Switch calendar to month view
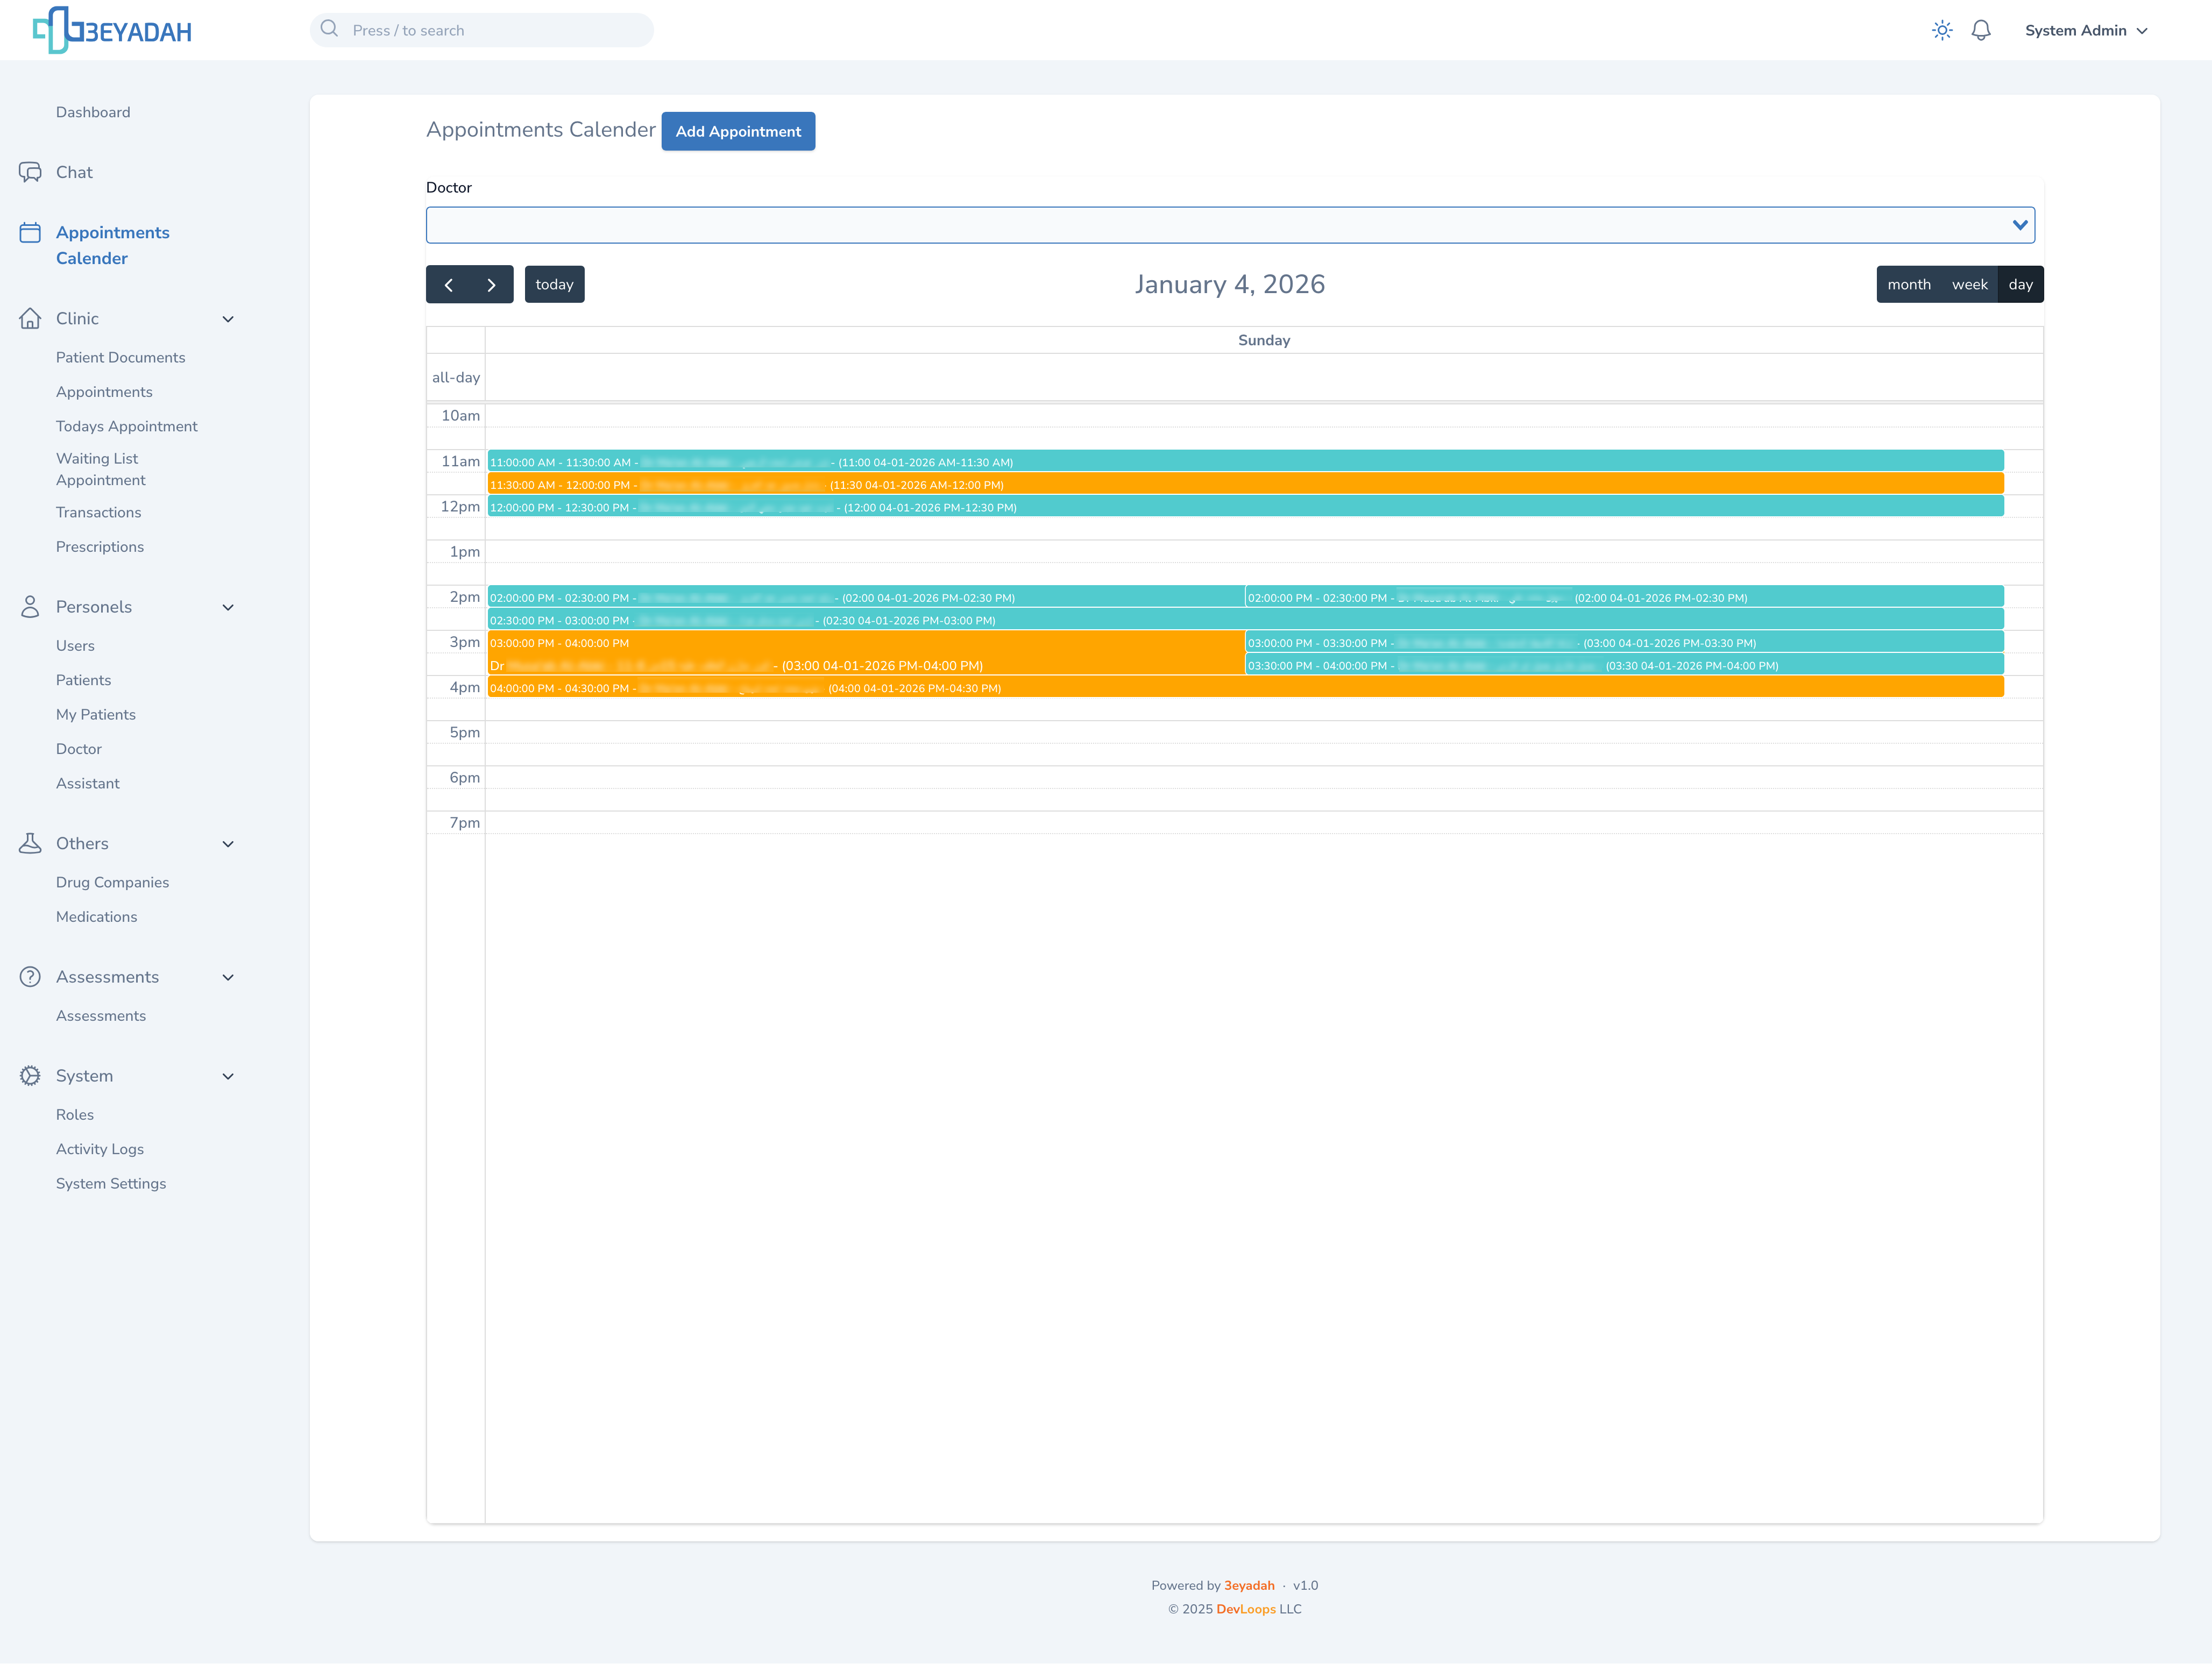 coord(1908,285)
